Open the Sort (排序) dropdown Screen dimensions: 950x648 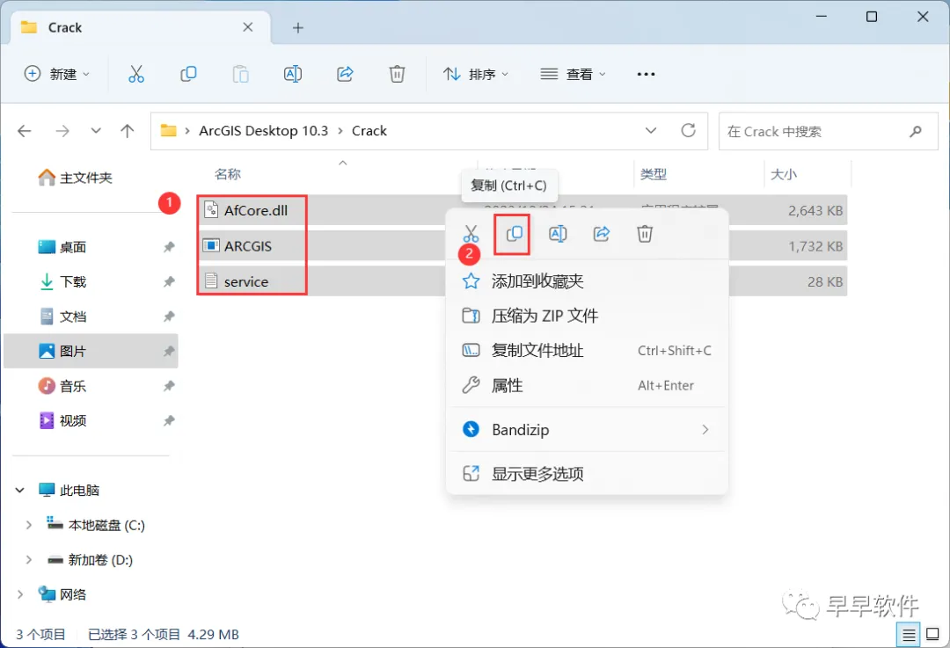click(476, 74)
